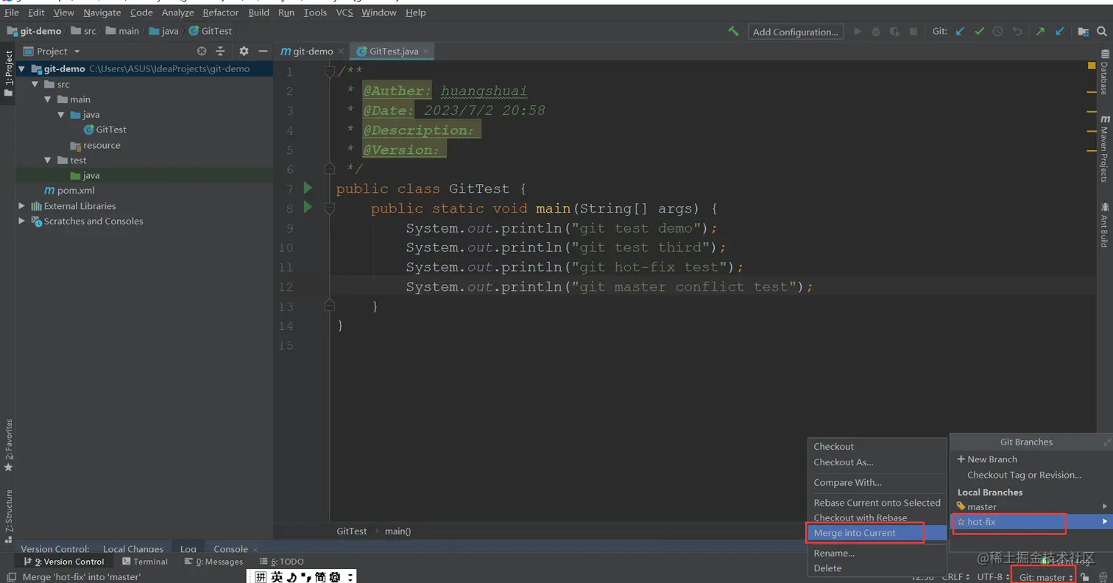This screenshot has width=1113, height=583.
Task: Select the GitTest class in the project tree
Action: tap(105, 130)
